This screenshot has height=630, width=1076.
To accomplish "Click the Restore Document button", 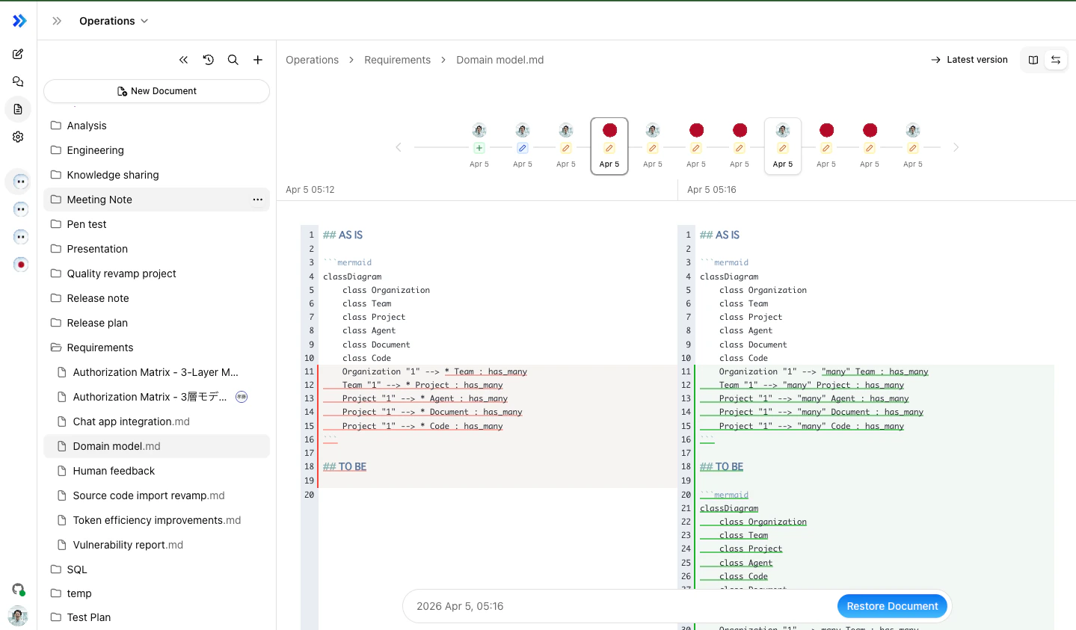I will tap(892, 606).
